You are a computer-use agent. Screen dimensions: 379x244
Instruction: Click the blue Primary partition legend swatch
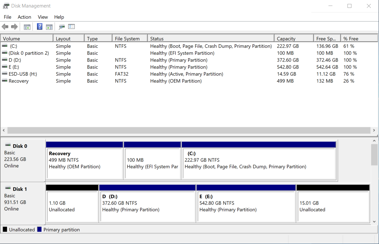[x=39, y=229]
